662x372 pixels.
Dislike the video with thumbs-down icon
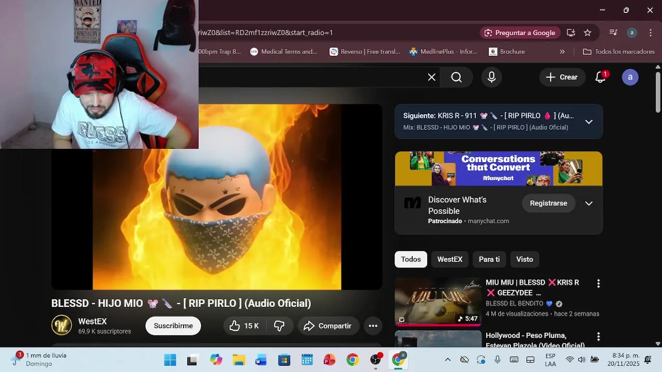coord(279,326)
